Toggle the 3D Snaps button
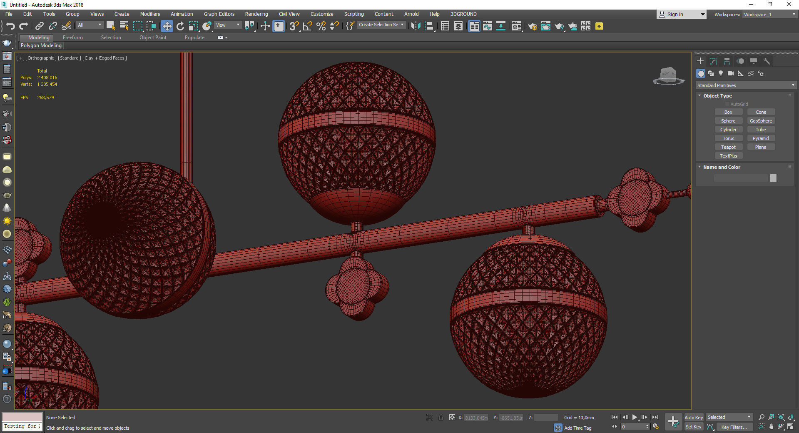The height and width of the screenshot is (433, 799). (294, 26)
